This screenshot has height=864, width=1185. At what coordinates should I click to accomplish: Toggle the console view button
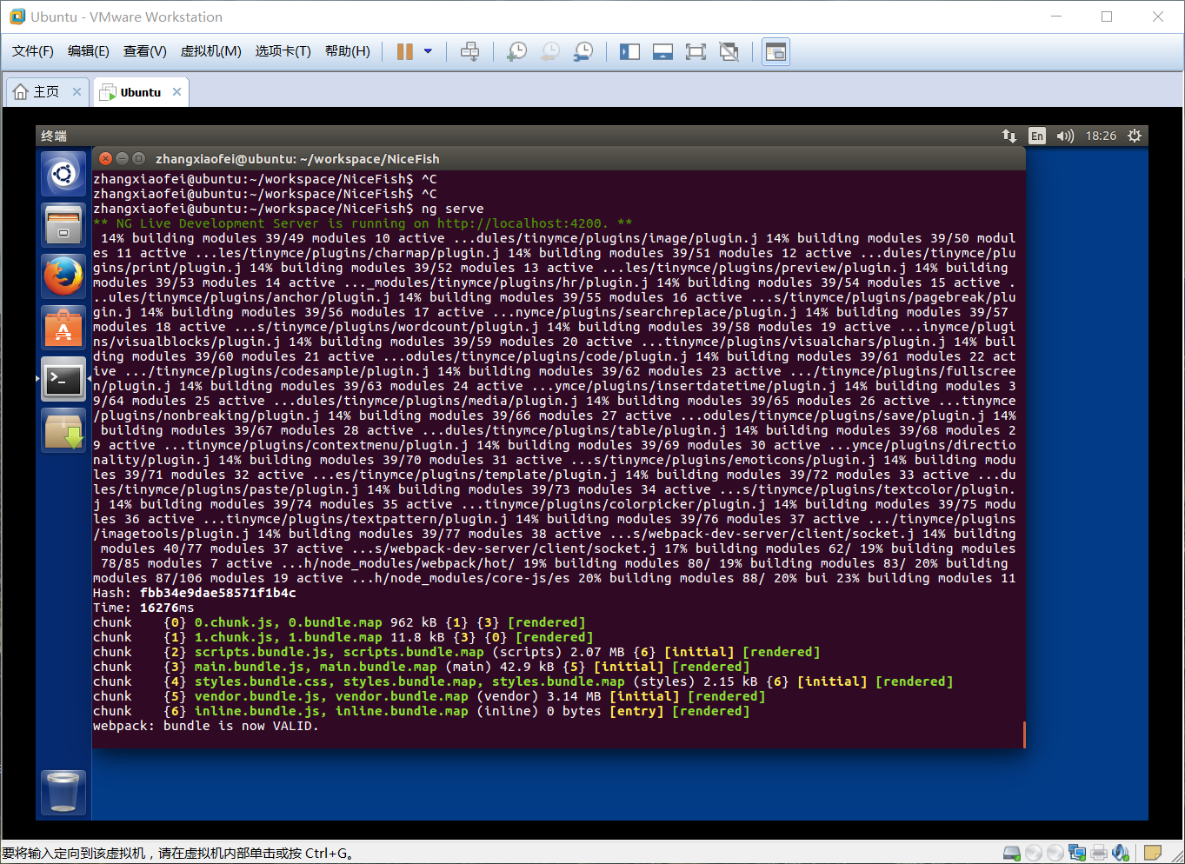click(776, 52)
